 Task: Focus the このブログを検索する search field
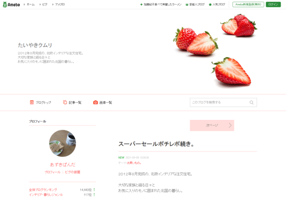coord(223,102)
